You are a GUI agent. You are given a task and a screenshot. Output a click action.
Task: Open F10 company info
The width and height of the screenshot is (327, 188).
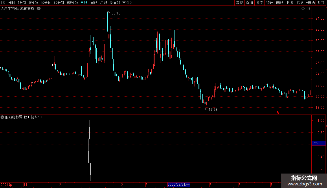tap(290, 3)
